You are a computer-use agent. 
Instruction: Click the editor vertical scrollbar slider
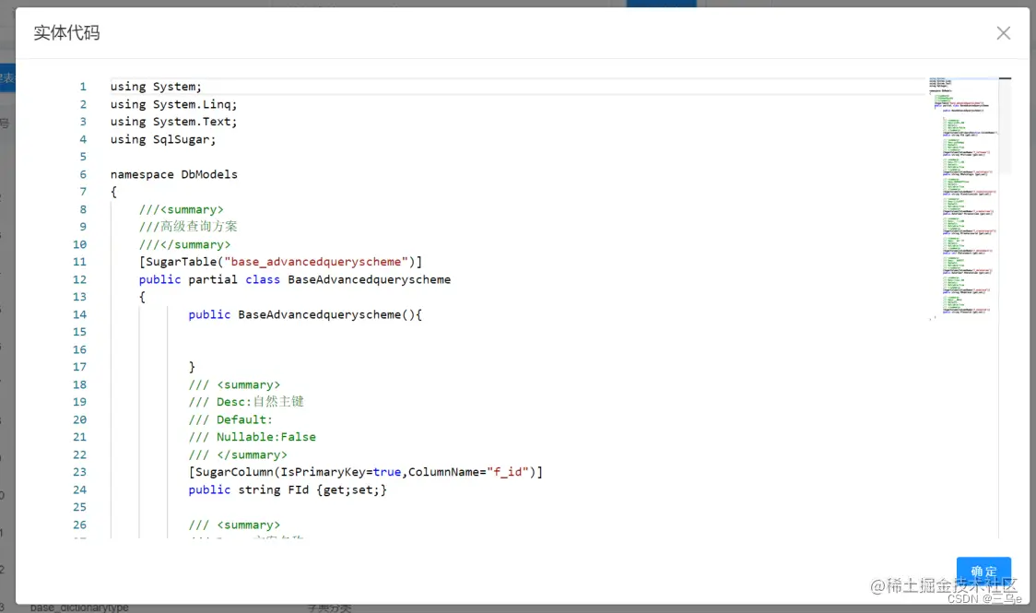[1005, 125]
